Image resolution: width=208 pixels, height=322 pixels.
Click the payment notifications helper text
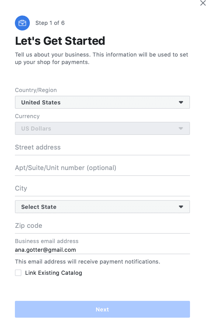pyautogui.click(x=88, y=262)
